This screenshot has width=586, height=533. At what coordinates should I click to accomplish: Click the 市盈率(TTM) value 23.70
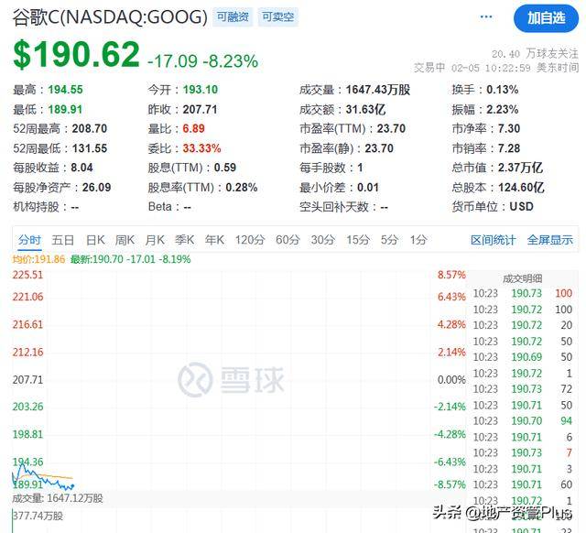click(391, 129)
